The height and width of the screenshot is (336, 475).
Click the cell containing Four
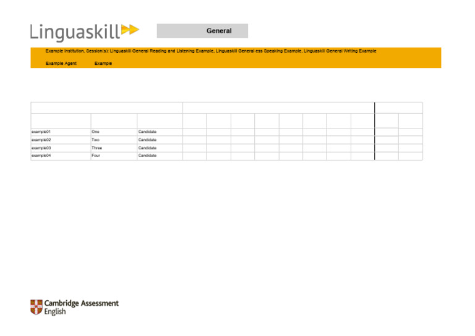(x=114, y=156)
